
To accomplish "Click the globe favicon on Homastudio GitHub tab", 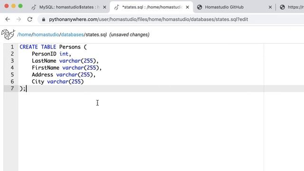I will coord(199,7).
